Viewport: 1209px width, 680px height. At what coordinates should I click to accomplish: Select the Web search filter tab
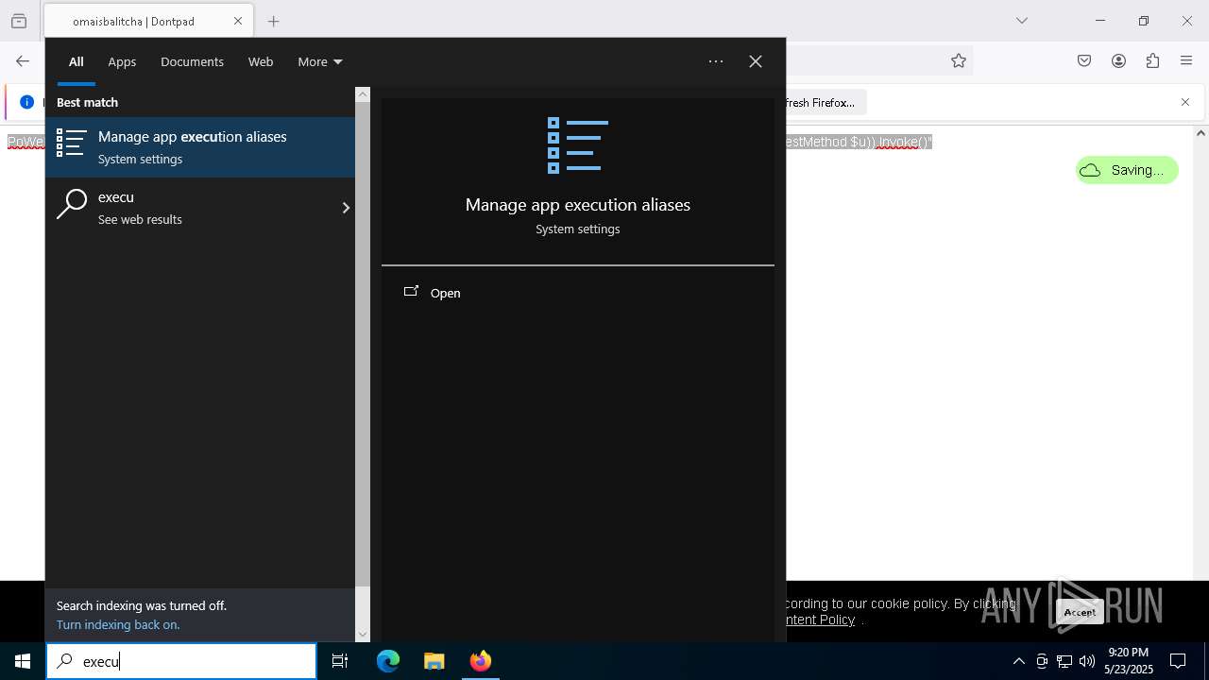(x=261, y=61)
